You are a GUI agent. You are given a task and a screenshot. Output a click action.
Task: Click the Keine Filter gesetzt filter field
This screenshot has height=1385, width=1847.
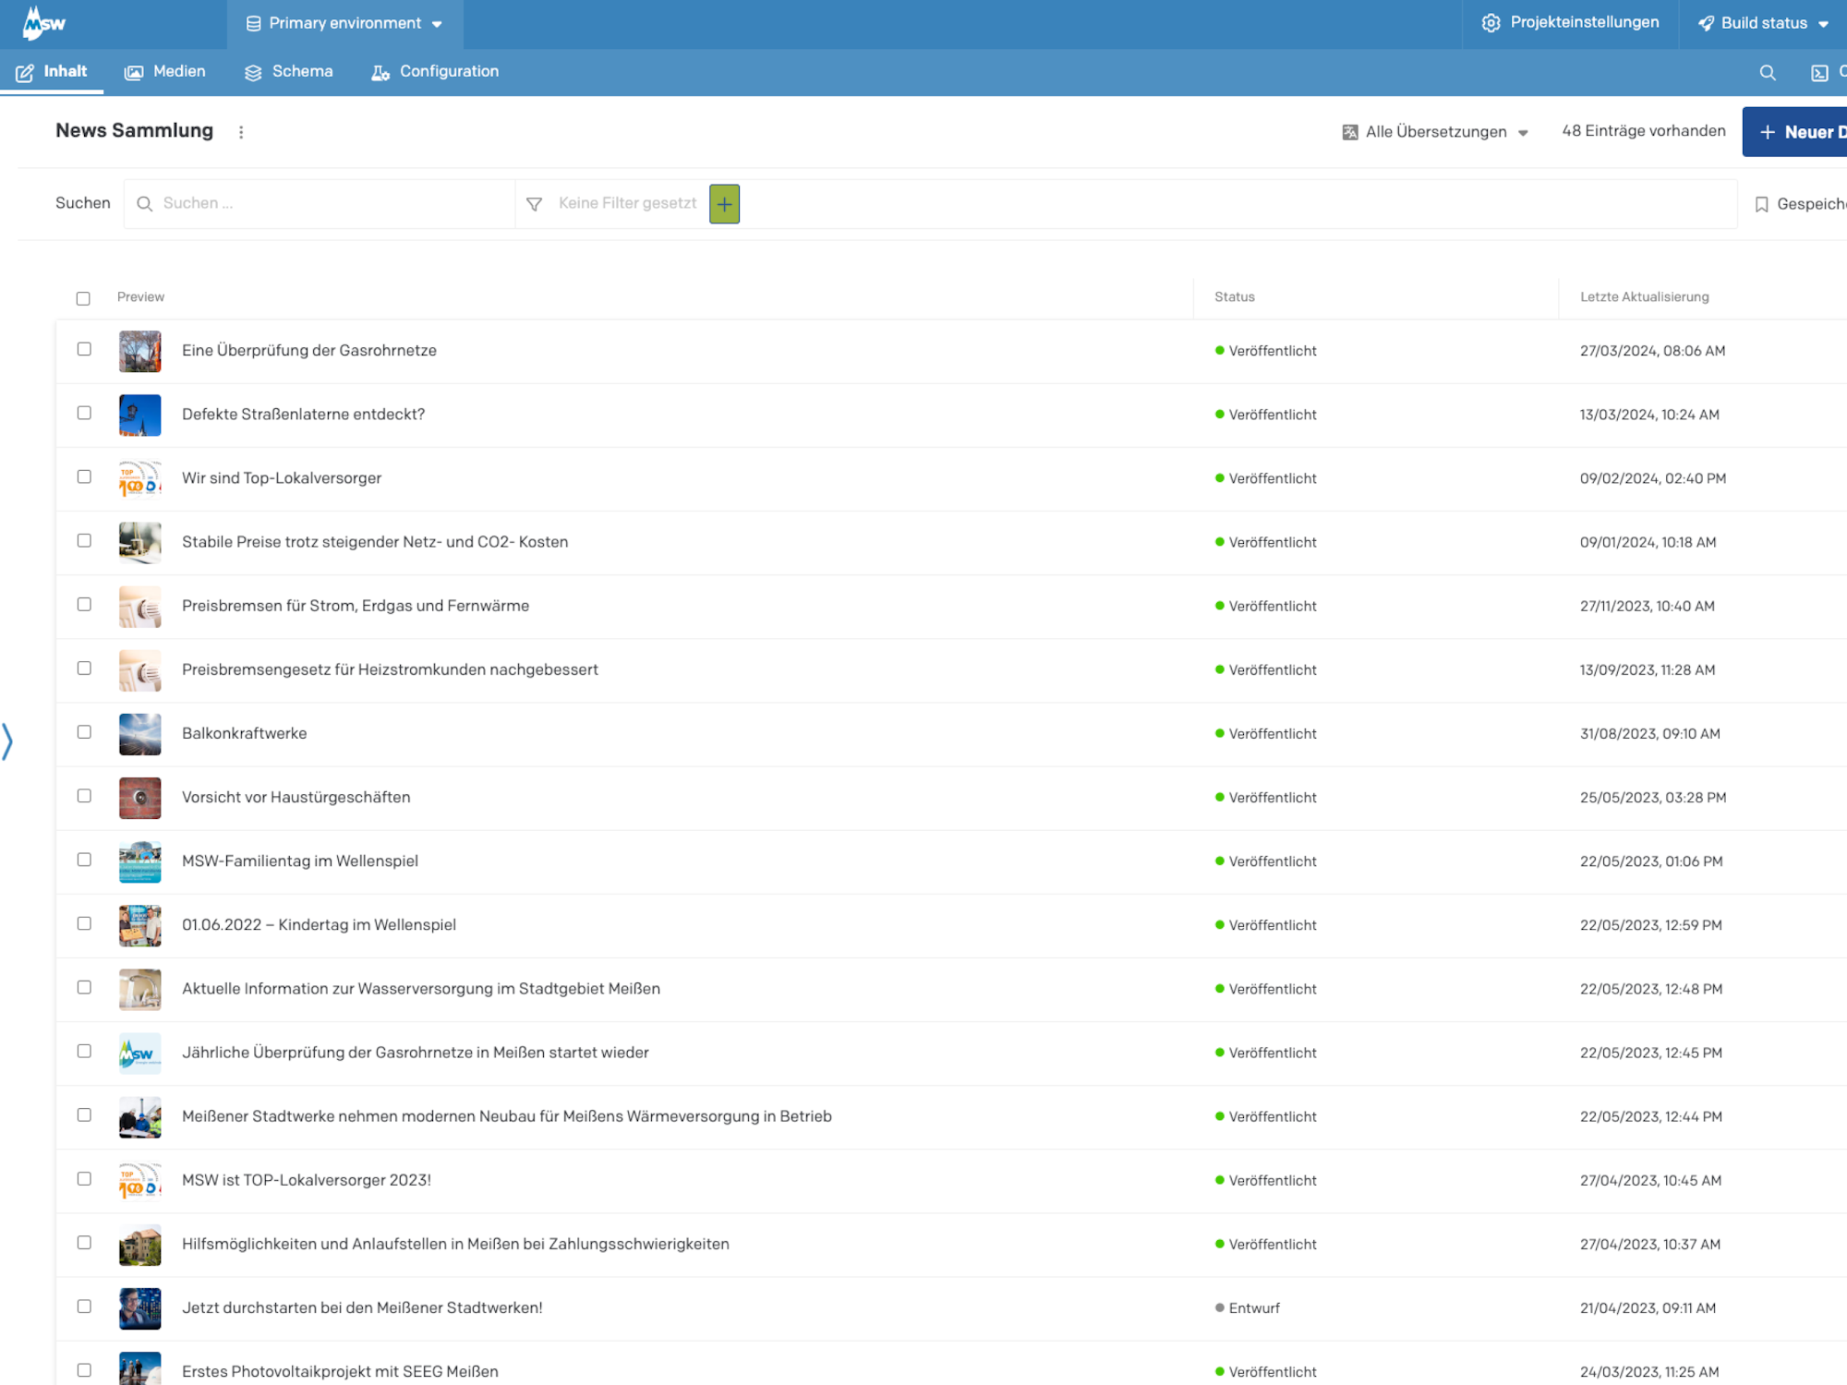click(627, 203)
